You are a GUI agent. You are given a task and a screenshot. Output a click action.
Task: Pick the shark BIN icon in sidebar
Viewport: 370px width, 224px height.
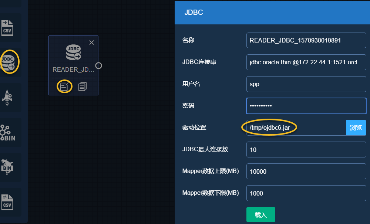click(7, 167)
